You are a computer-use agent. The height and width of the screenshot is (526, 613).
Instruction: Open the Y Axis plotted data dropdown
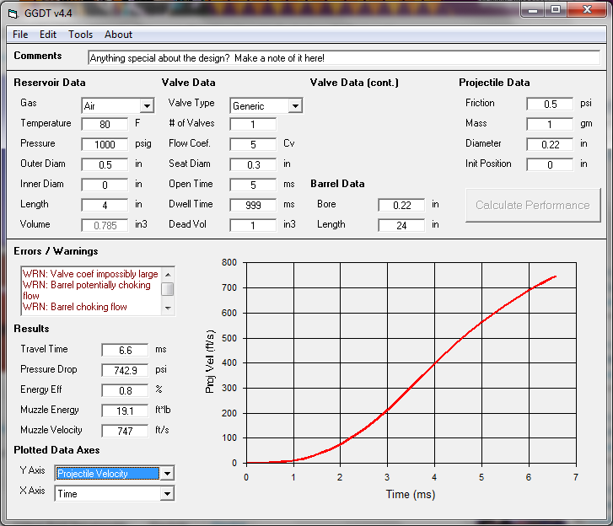pyautogui.click(x=167, y=474)
